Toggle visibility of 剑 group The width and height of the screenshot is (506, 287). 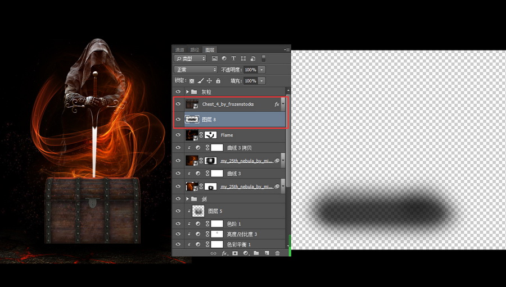(178, 199)
